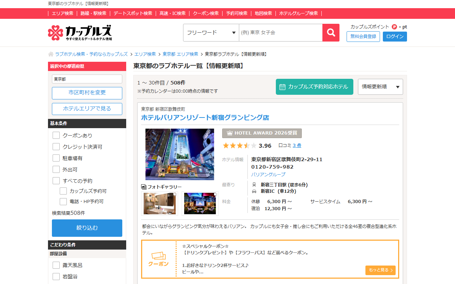Check the すべての予約 checkbox
This screenshot has height=284, width=455.
click(x=56, y=181)
